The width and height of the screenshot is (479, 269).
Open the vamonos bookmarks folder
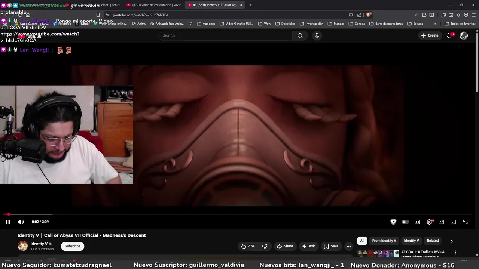(206, 24)
